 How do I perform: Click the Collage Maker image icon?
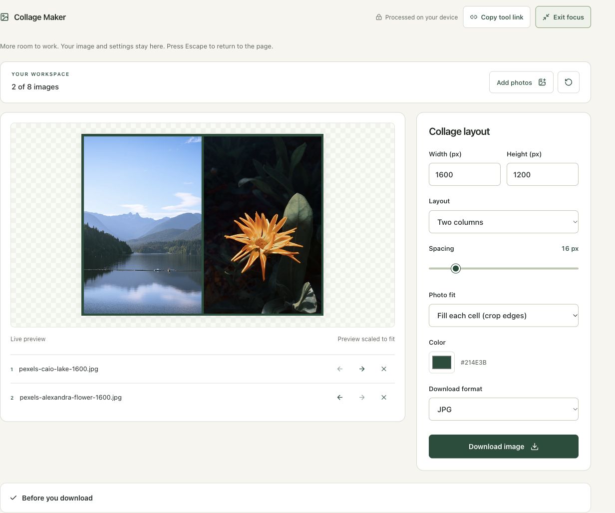[4, 17]
